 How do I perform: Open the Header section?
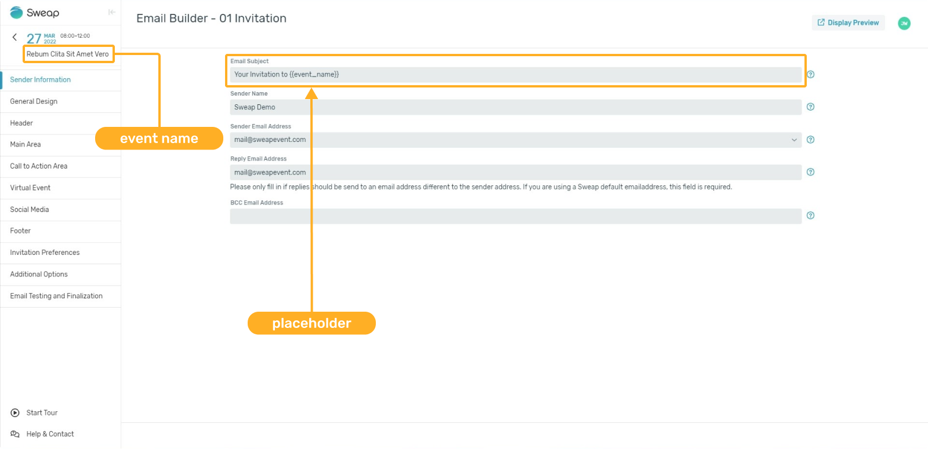pyautogui.click(x=61, y=123)
